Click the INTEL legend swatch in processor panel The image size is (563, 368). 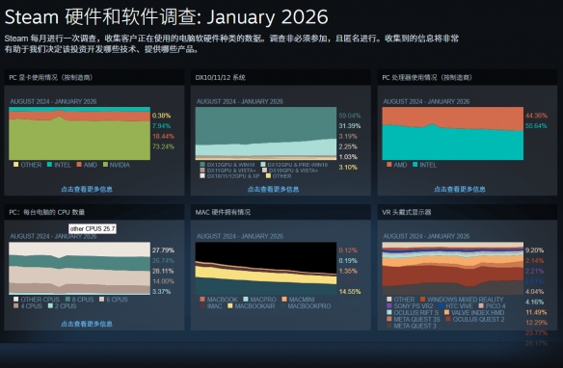pyautogui.click(x=416, y=165)
